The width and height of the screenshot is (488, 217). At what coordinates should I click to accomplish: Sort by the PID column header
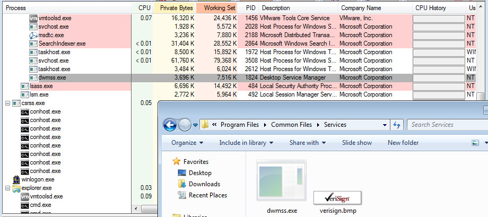tap(248, 8)
